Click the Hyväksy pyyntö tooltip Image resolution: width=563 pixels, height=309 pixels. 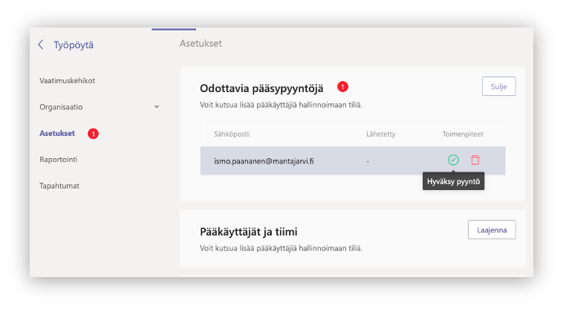(453, 181)
